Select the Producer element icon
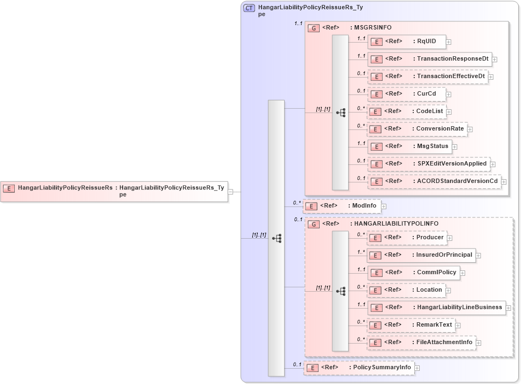 point(375,238)
